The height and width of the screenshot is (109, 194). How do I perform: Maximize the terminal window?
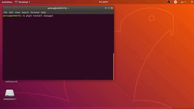tap(109, 8)
